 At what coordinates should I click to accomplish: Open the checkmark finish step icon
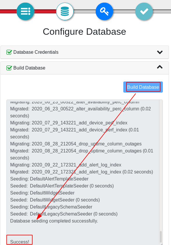[144, 11]
